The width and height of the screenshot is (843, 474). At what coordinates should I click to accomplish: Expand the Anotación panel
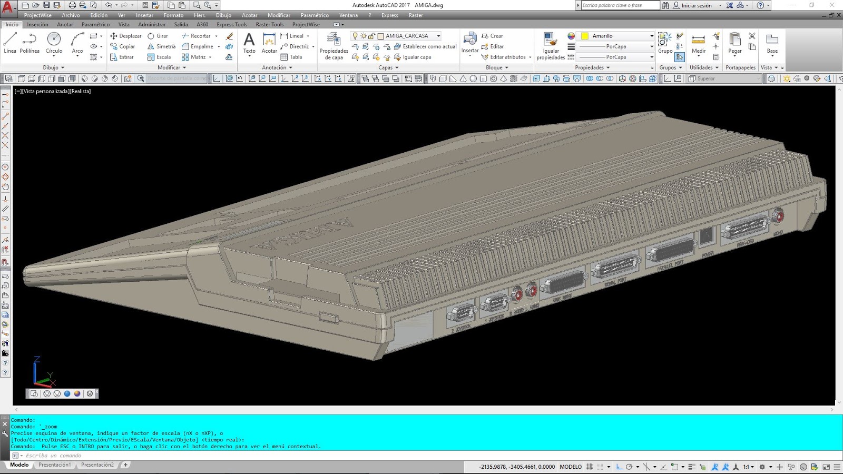(277, 67)
